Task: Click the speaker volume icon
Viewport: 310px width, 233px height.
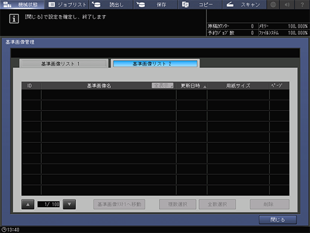Action: (287, 4)
